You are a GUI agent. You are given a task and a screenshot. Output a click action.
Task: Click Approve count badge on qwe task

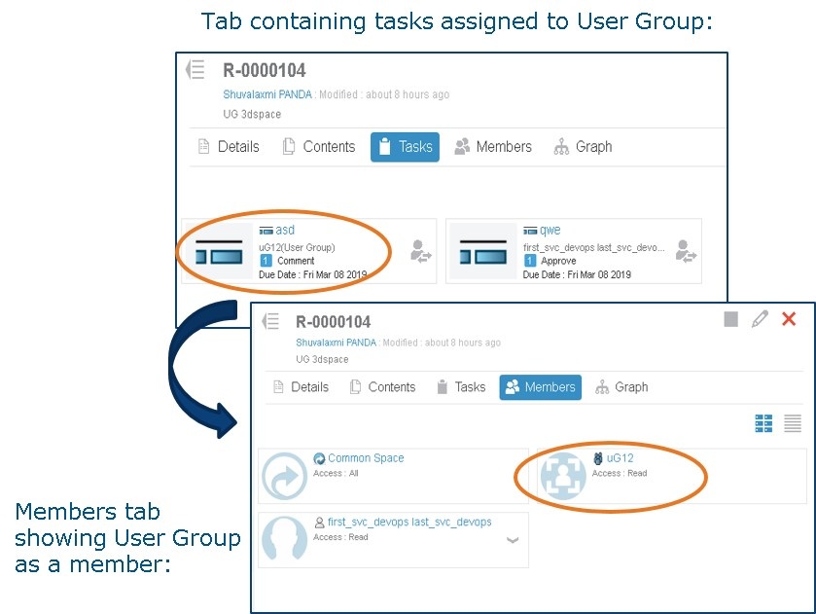530,261
